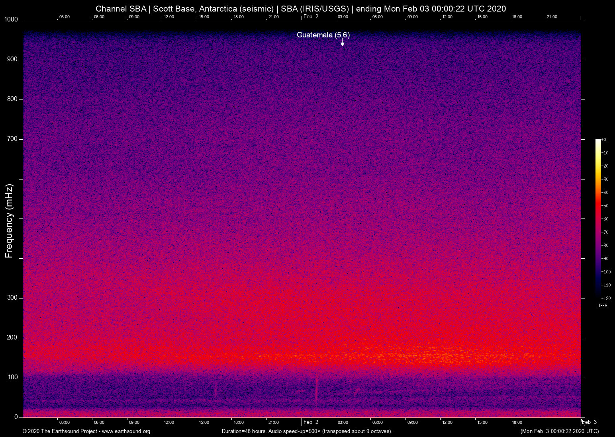Image resolution: width=615 pixels, height=437 pixels.
Task: Select the "Feb 2" date label on the bottom time axis
Action: [311, 422]
